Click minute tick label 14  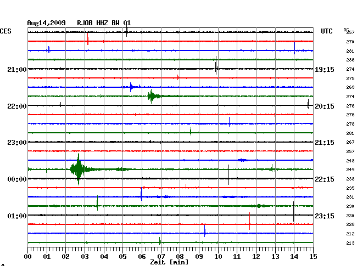pos(294,256)
